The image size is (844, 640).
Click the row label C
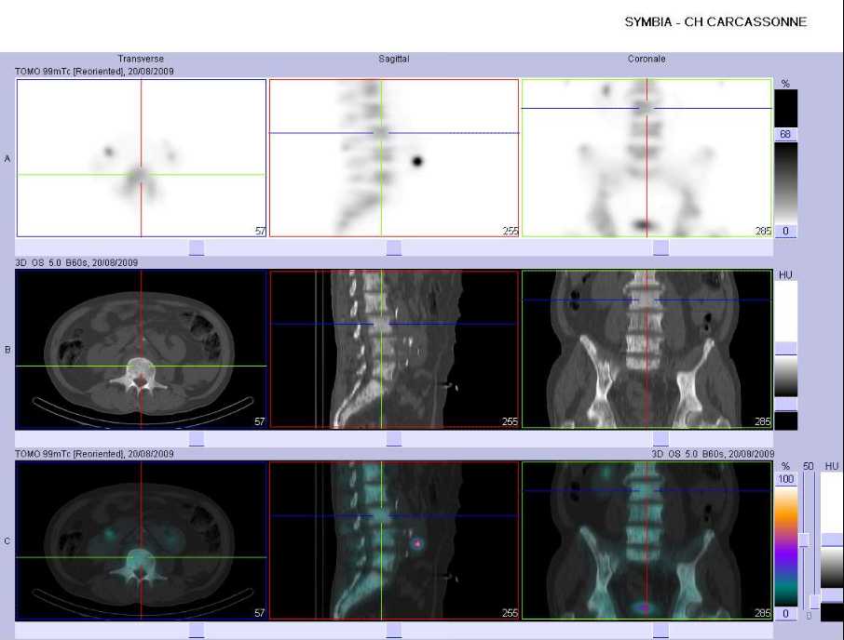point(7,541)
